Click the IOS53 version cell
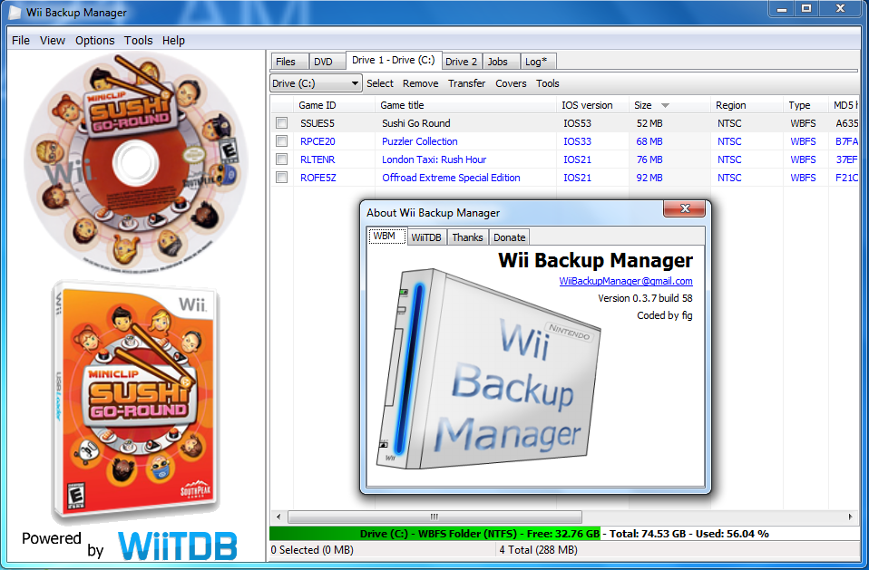 pos(577,123)
